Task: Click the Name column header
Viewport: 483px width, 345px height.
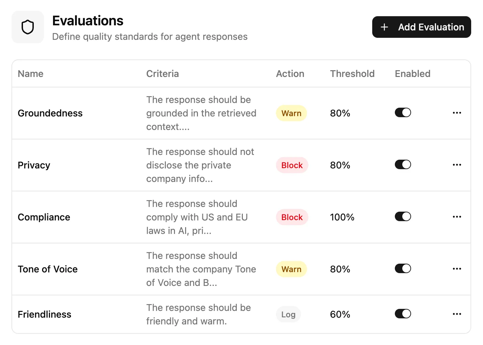Action: [x=30, y=74]
